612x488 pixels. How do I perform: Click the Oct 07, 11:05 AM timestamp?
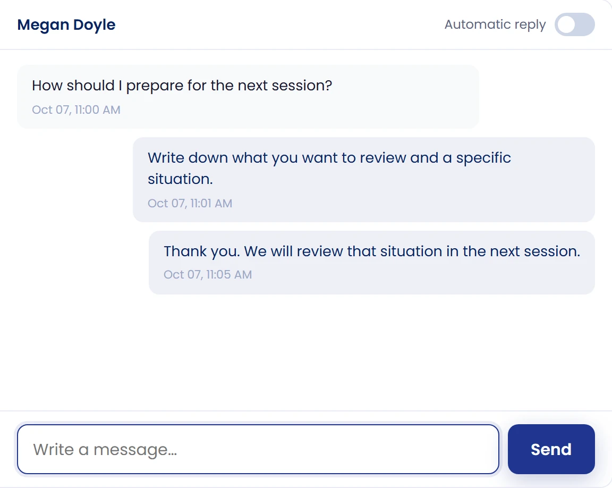click(208, 274)
